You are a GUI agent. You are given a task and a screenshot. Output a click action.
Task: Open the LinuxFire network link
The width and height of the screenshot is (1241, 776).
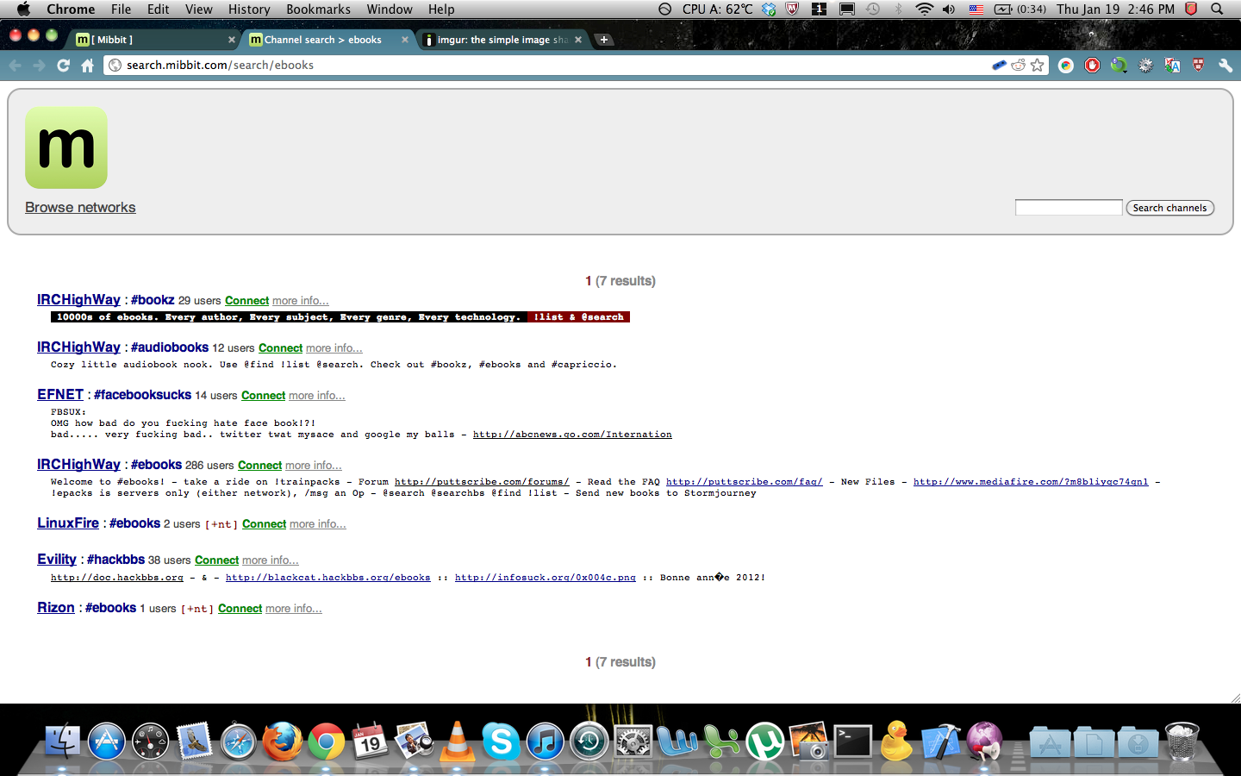click(68, 523)
